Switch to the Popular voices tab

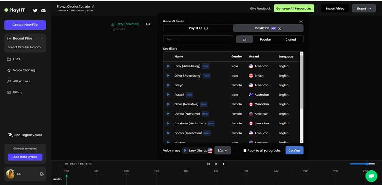coord(265,39)
